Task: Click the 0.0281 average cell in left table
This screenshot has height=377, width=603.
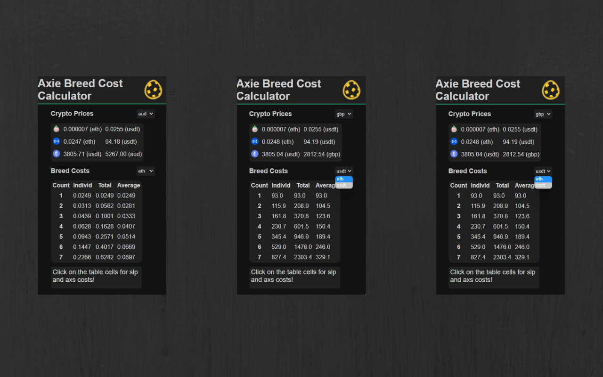Action: [126, 206]
